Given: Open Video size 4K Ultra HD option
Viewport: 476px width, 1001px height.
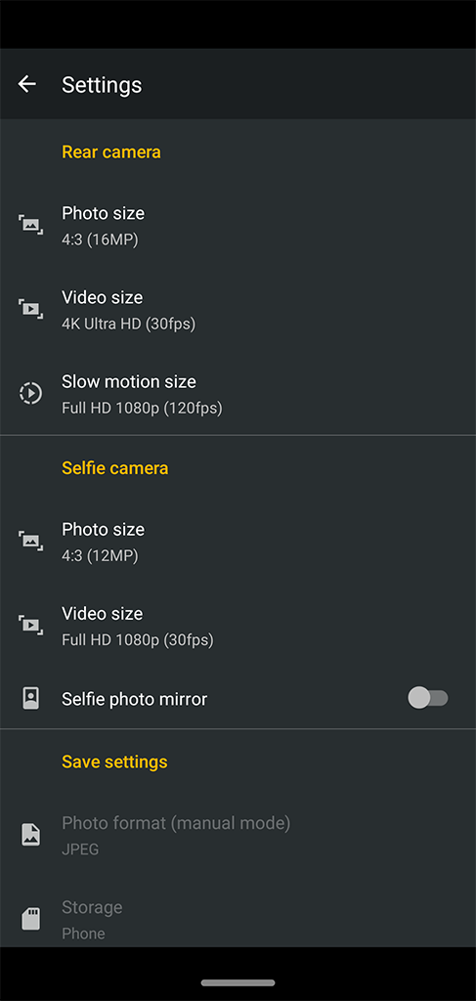Looking at the screenshot, I should [238, 309].
